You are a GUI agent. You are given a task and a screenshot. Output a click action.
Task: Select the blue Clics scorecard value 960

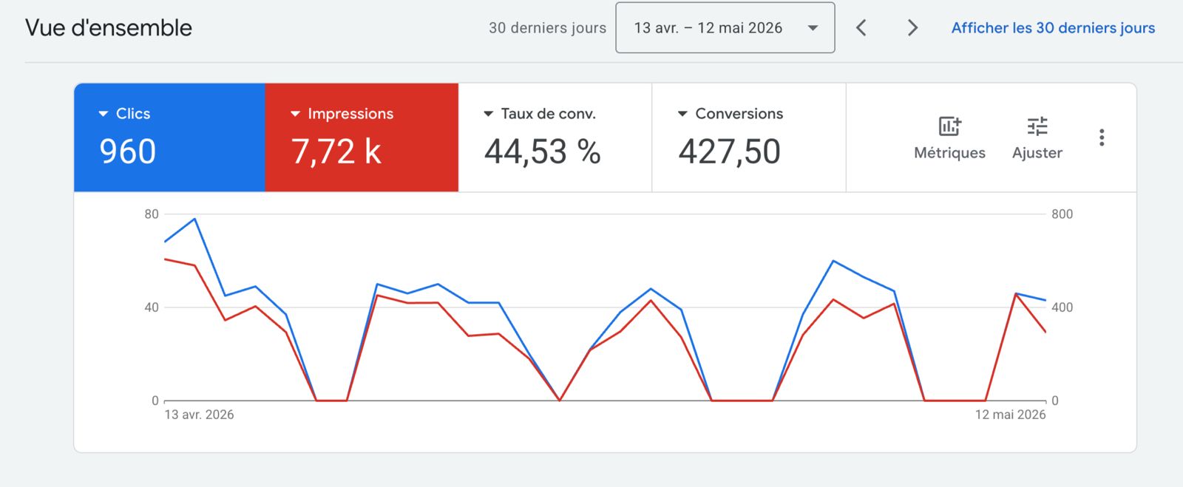(128, 151)
